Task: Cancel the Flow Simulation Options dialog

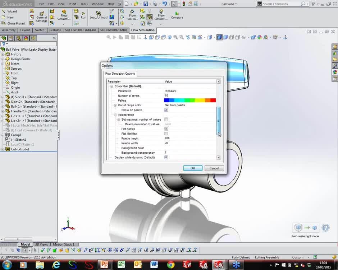Action: click(214, 168)
